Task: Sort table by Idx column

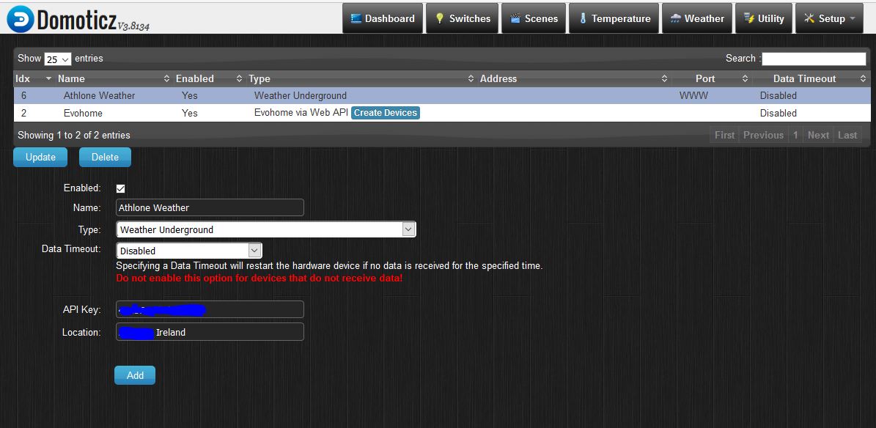Action: point(33,78)
